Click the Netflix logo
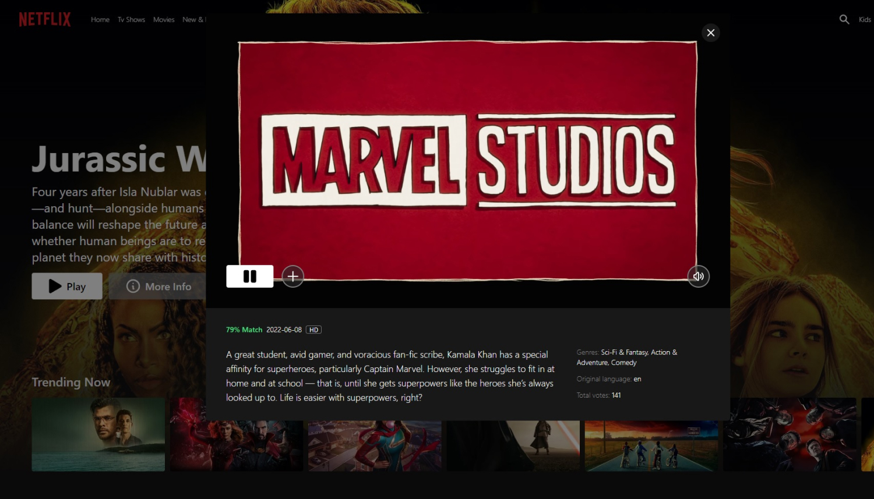The width and height of the screenshot is (874, 499). click(45, 19)
